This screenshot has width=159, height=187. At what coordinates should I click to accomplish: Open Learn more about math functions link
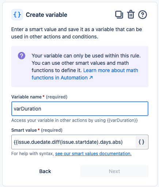click(85, 74)
